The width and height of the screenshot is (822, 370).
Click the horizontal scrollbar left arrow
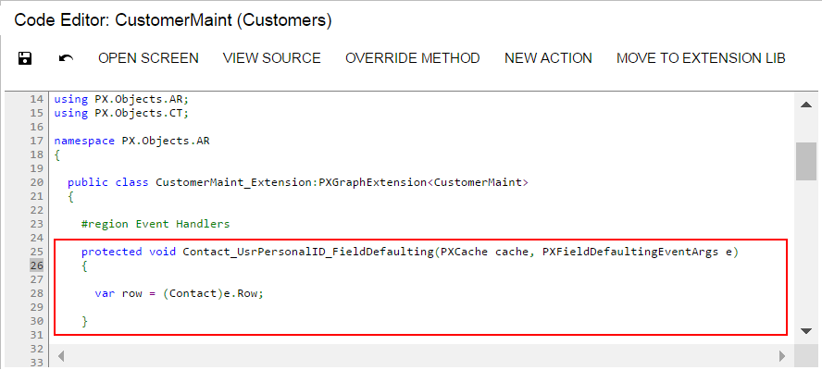62,355
